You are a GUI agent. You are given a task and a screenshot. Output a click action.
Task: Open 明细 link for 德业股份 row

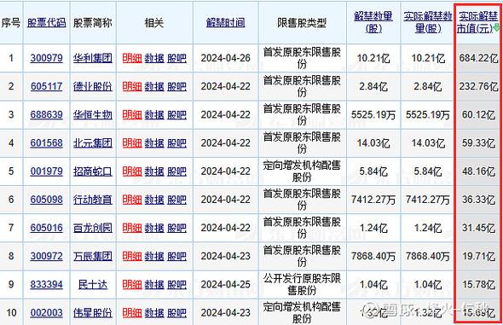pyautogui.click(x=132, y=86)
